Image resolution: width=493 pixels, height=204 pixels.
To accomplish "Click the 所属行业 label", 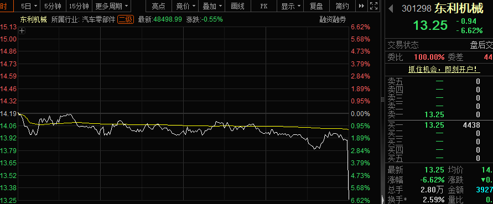I will click(x=65, y=19).
